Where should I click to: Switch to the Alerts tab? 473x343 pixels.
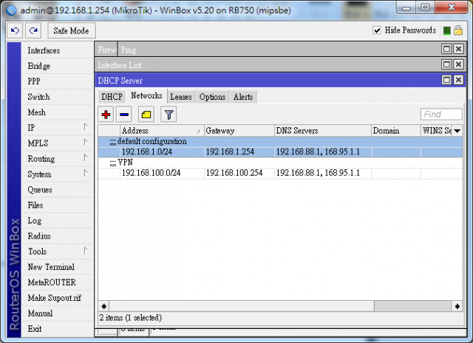243,97
